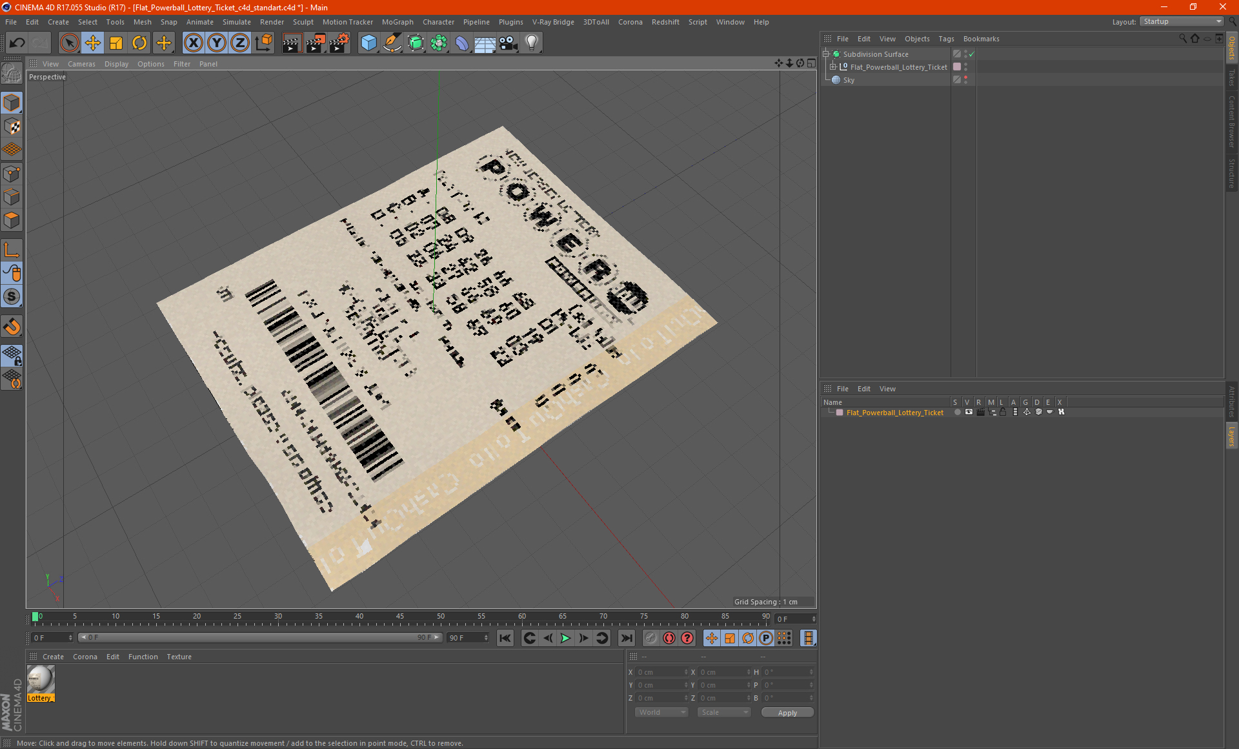Switch to Model mode
This screenshot has height=749, width=1239.
tap(12, 103)
